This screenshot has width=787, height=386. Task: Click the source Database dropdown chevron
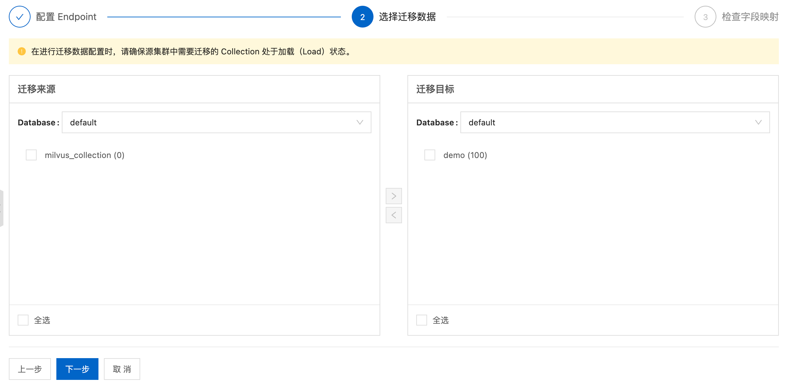tap(360, 122)
